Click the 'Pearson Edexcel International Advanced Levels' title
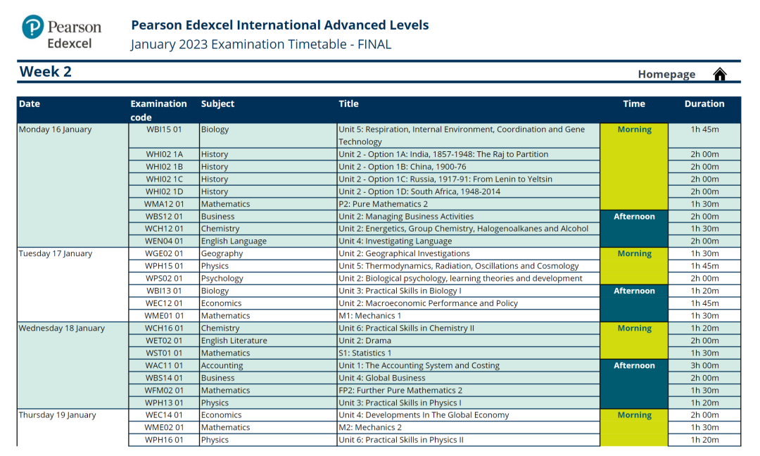The image size is (760, 456). pos(280,25)
